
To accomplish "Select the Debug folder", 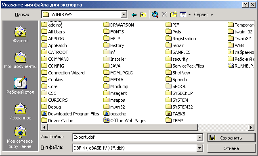I will coord(51,107).
